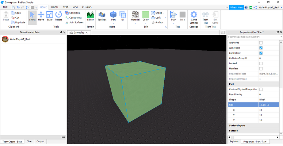The width and height of the screenshot is (283, 146).
Task: Select the Rotate tool
Action: coord(58,16)
